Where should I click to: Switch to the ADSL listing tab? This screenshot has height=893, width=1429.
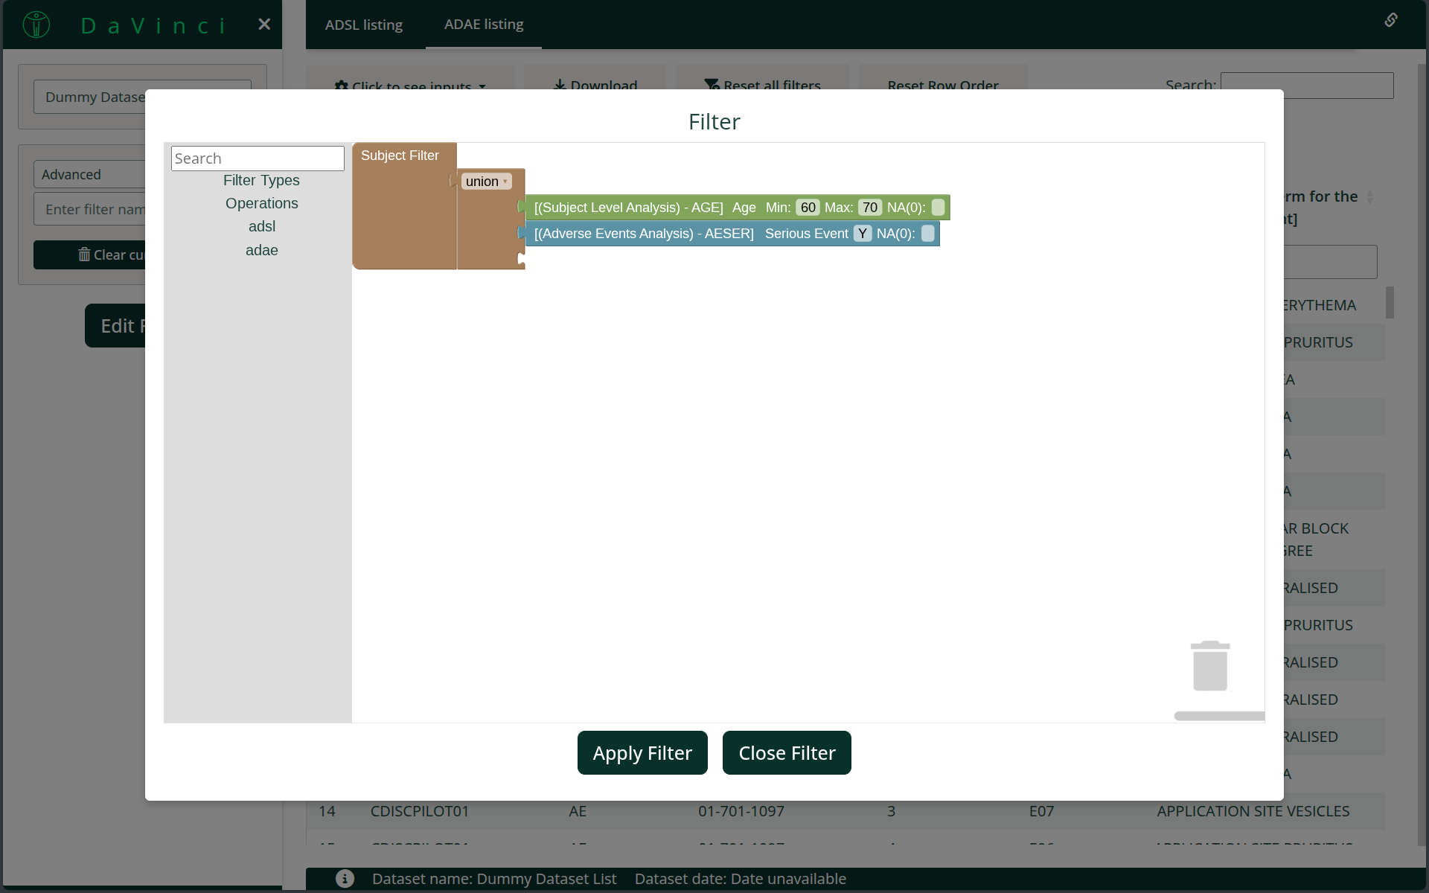[364, 25]
